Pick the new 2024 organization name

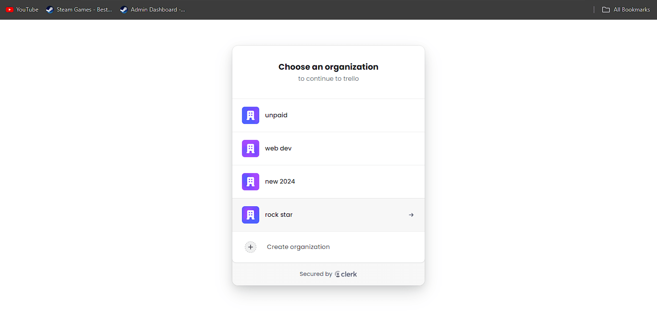coord(280,182)
